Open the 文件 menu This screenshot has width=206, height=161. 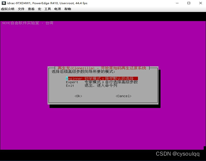[21, 9]
